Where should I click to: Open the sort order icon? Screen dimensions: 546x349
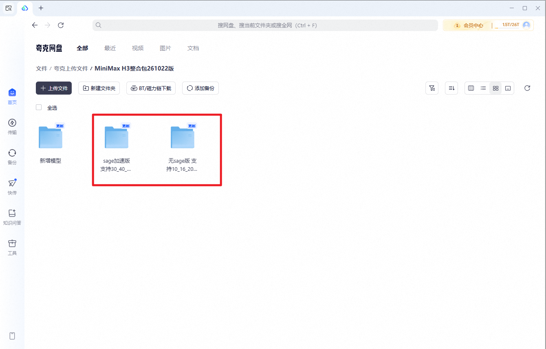point(451,88)
